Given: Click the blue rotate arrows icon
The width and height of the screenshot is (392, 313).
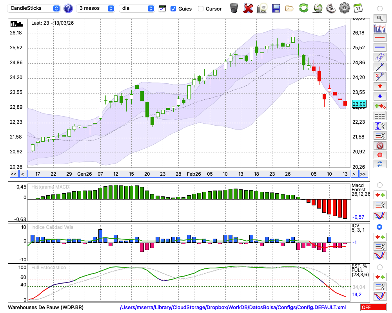Looking at the screenshot, I should 380,164.
